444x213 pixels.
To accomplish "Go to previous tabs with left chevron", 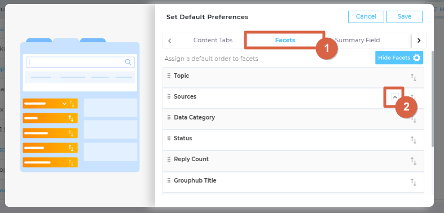I will pos(170,41).
